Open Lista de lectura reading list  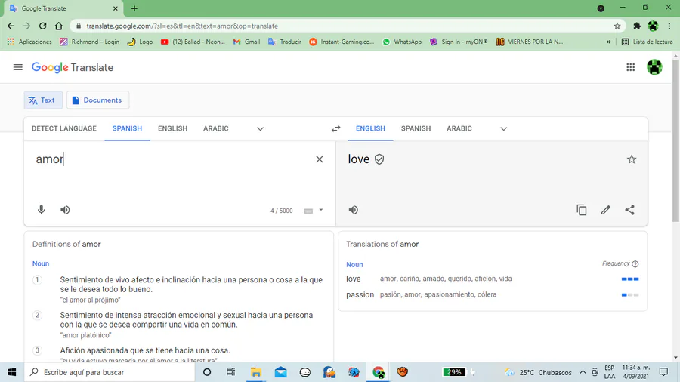[647, 42]
